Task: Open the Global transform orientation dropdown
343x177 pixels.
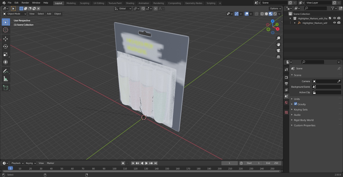Action: point(123,9)
